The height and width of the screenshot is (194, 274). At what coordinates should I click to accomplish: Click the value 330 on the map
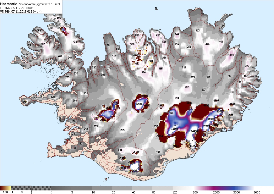tap(118, 49)
